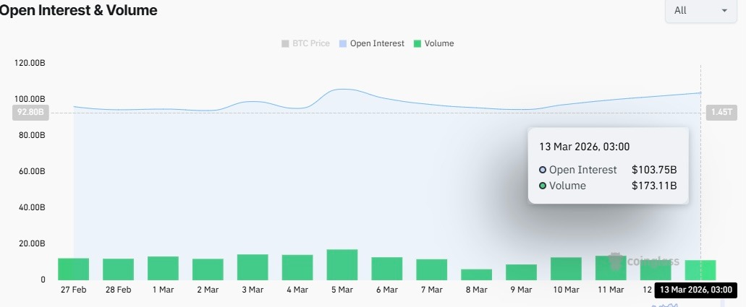Viewport: 746px width, 307px height.
Task: Click the Open Interest marker in the tooltip
Action: (x=543, y=170)
